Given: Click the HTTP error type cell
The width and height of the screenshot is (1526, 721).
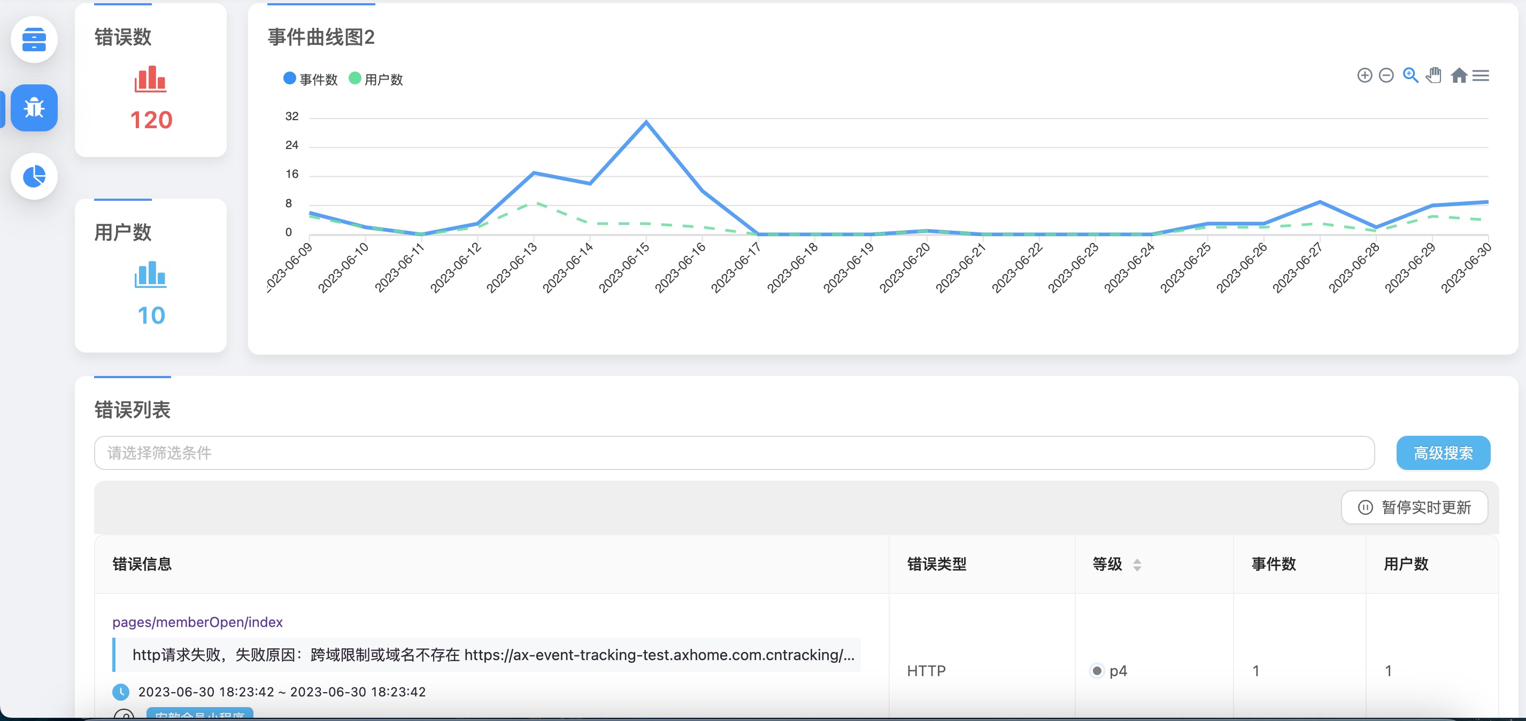Looking at the screenshot, I should (926, 671).
